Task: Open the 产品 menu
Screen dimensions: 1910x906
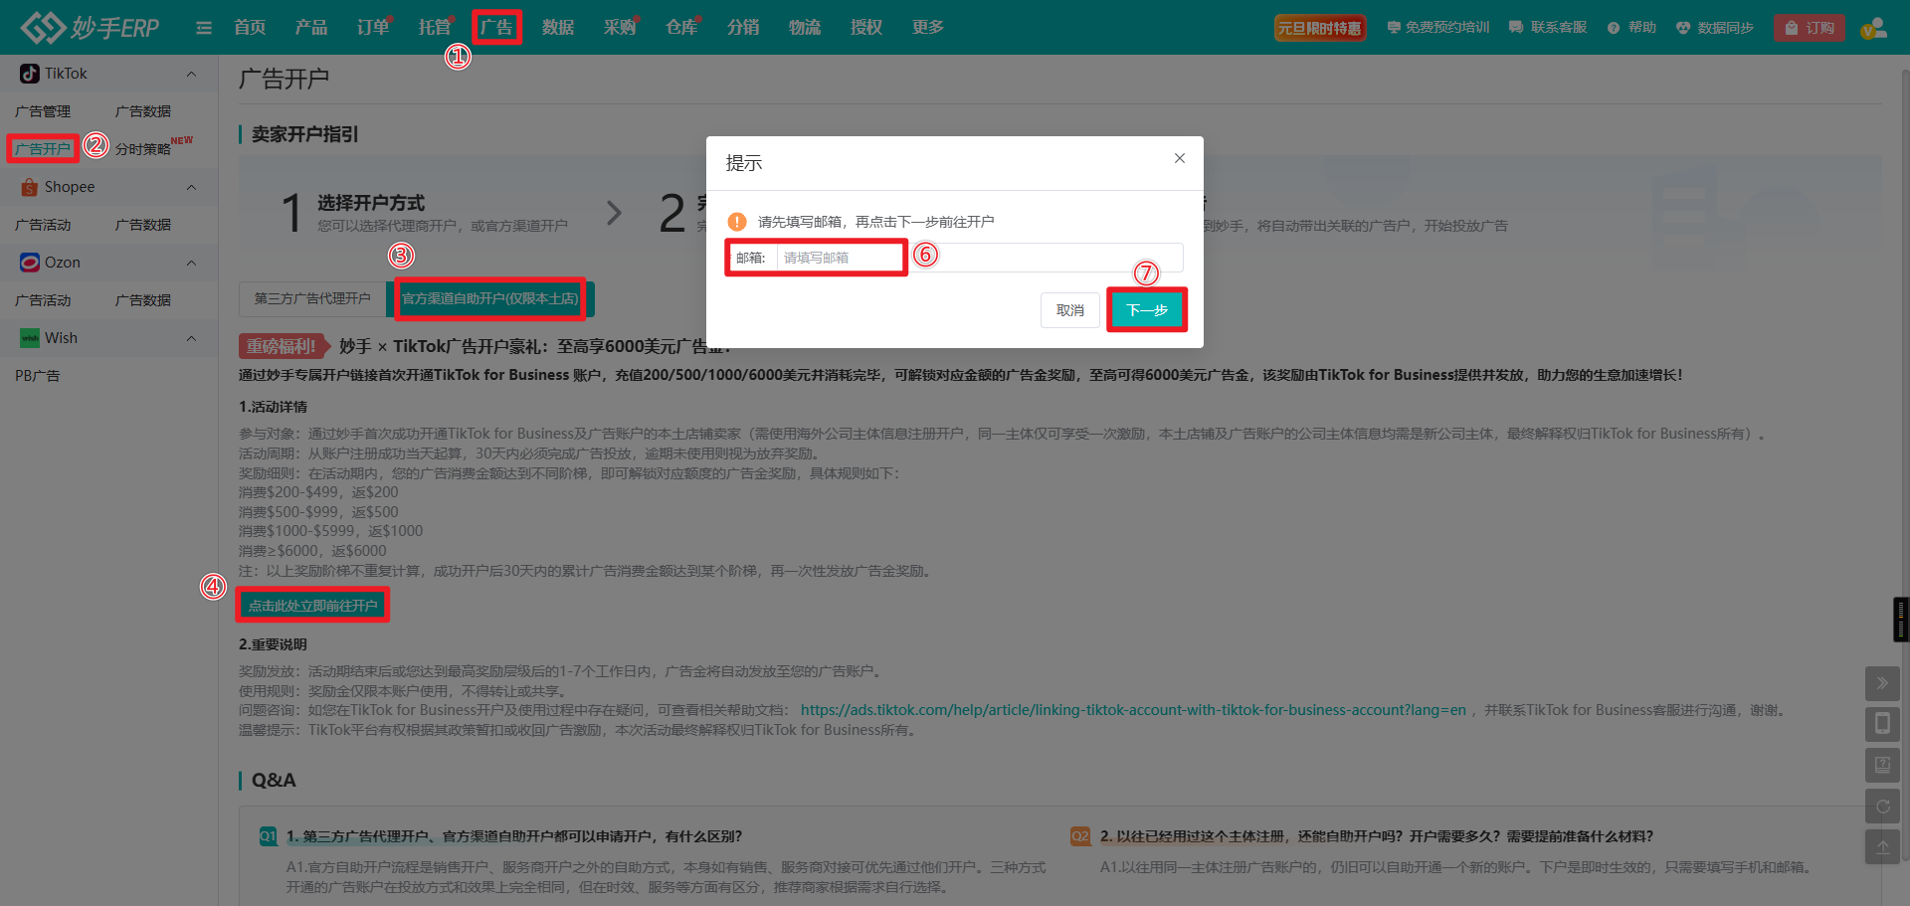Action: click(x=311, y=28)
